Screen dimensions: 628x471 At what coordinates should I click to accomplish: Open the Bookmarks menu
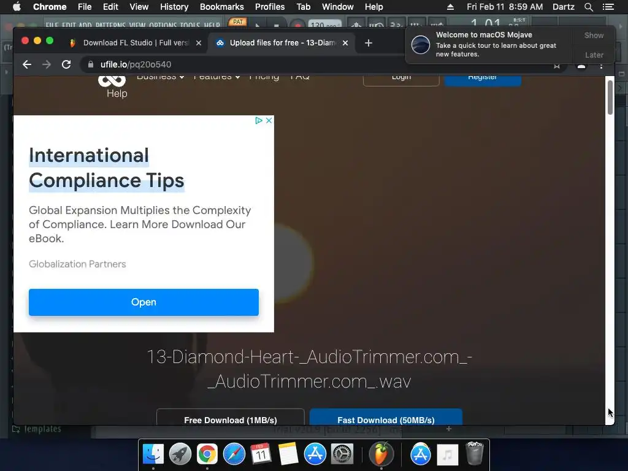click(222, 7)
